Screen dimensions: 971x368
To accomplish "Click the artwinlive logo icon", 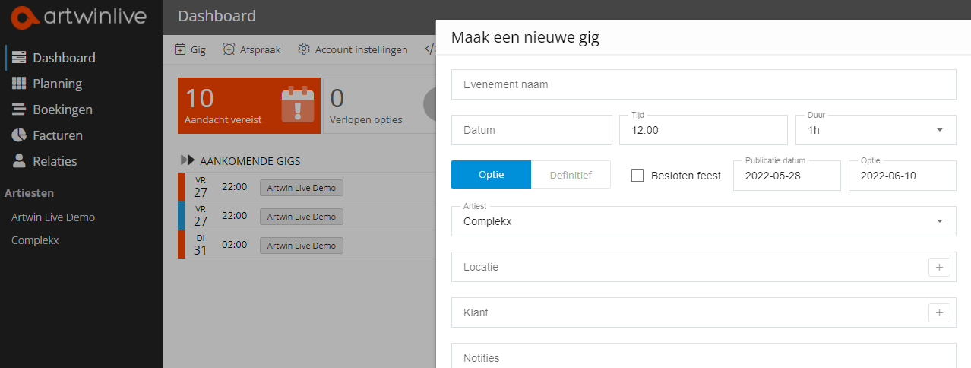I will click(27, 16).
